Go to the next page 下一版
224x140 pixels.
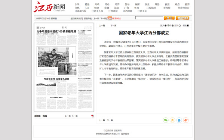pyautogui.click(x=74, y=116)
